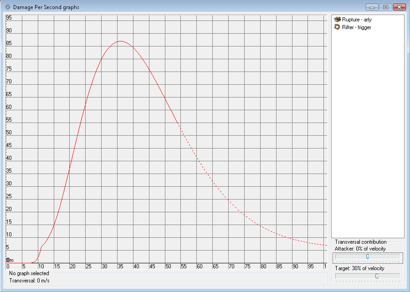Click the 'No graph selected' status text

click(x=29, y=273)
